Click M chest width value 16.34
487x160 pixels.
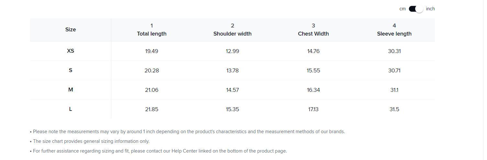tap(313, 90)
